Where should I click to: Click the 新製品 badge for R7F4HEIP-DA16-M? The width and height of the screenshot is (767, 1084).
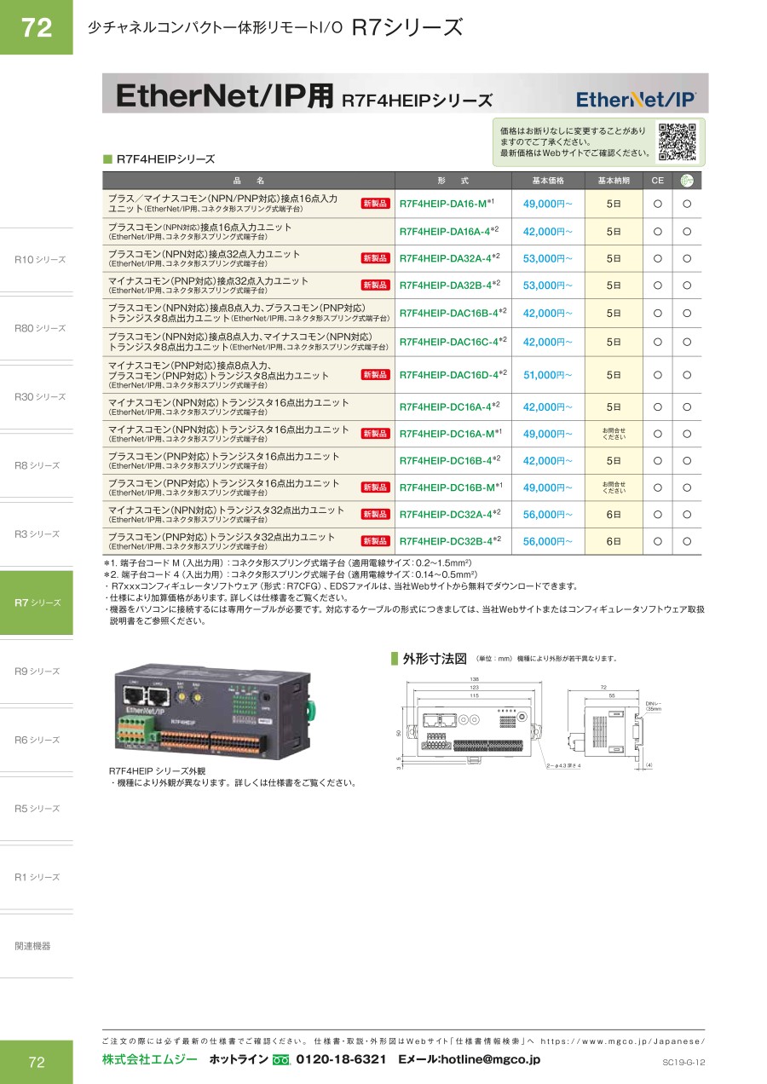click(375, 204)
